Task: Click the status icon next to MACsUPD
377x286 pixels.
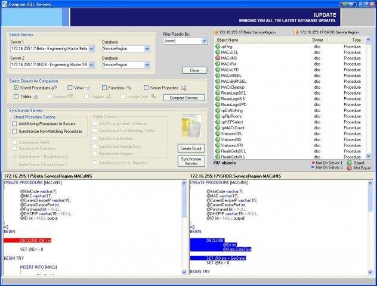Action: pos(218,69)
